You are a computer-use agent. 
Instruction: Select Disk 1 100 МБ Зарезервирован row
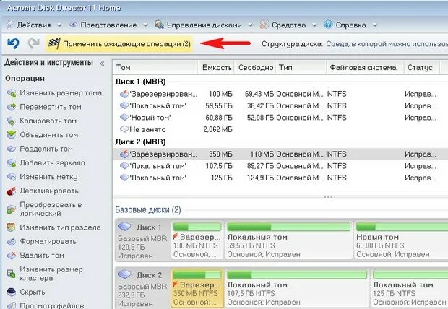[280, 94]
